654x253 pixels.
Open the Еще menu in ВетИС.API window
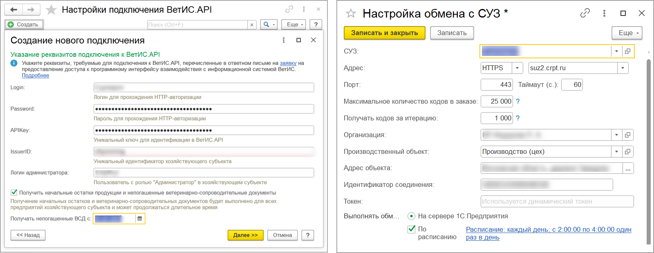[x=293, y=24]
